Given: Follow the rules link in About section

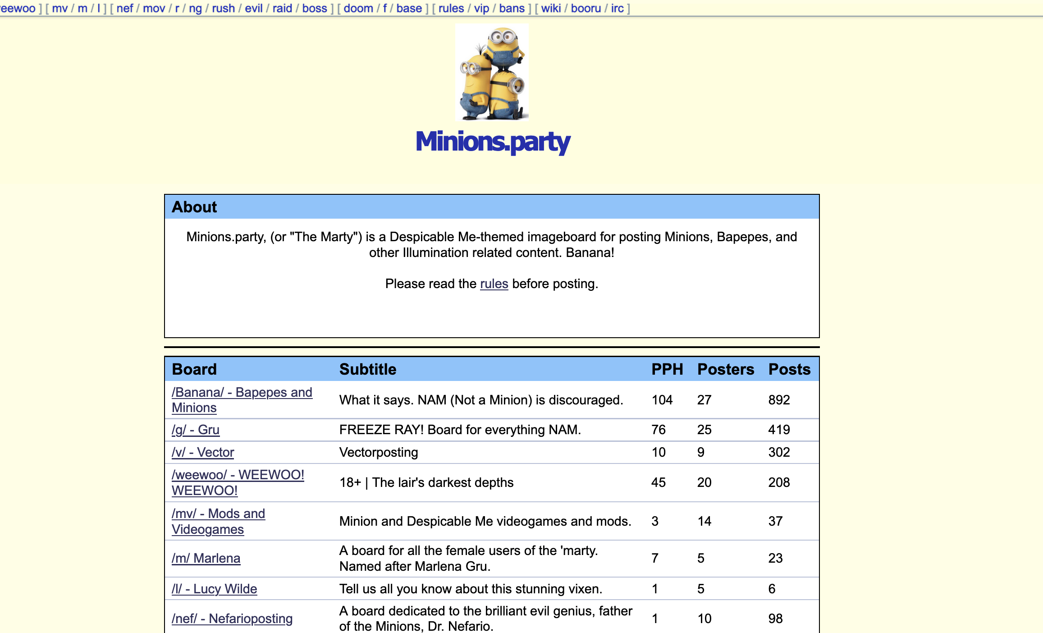Looking at the screenshot, I should [494, 284].
